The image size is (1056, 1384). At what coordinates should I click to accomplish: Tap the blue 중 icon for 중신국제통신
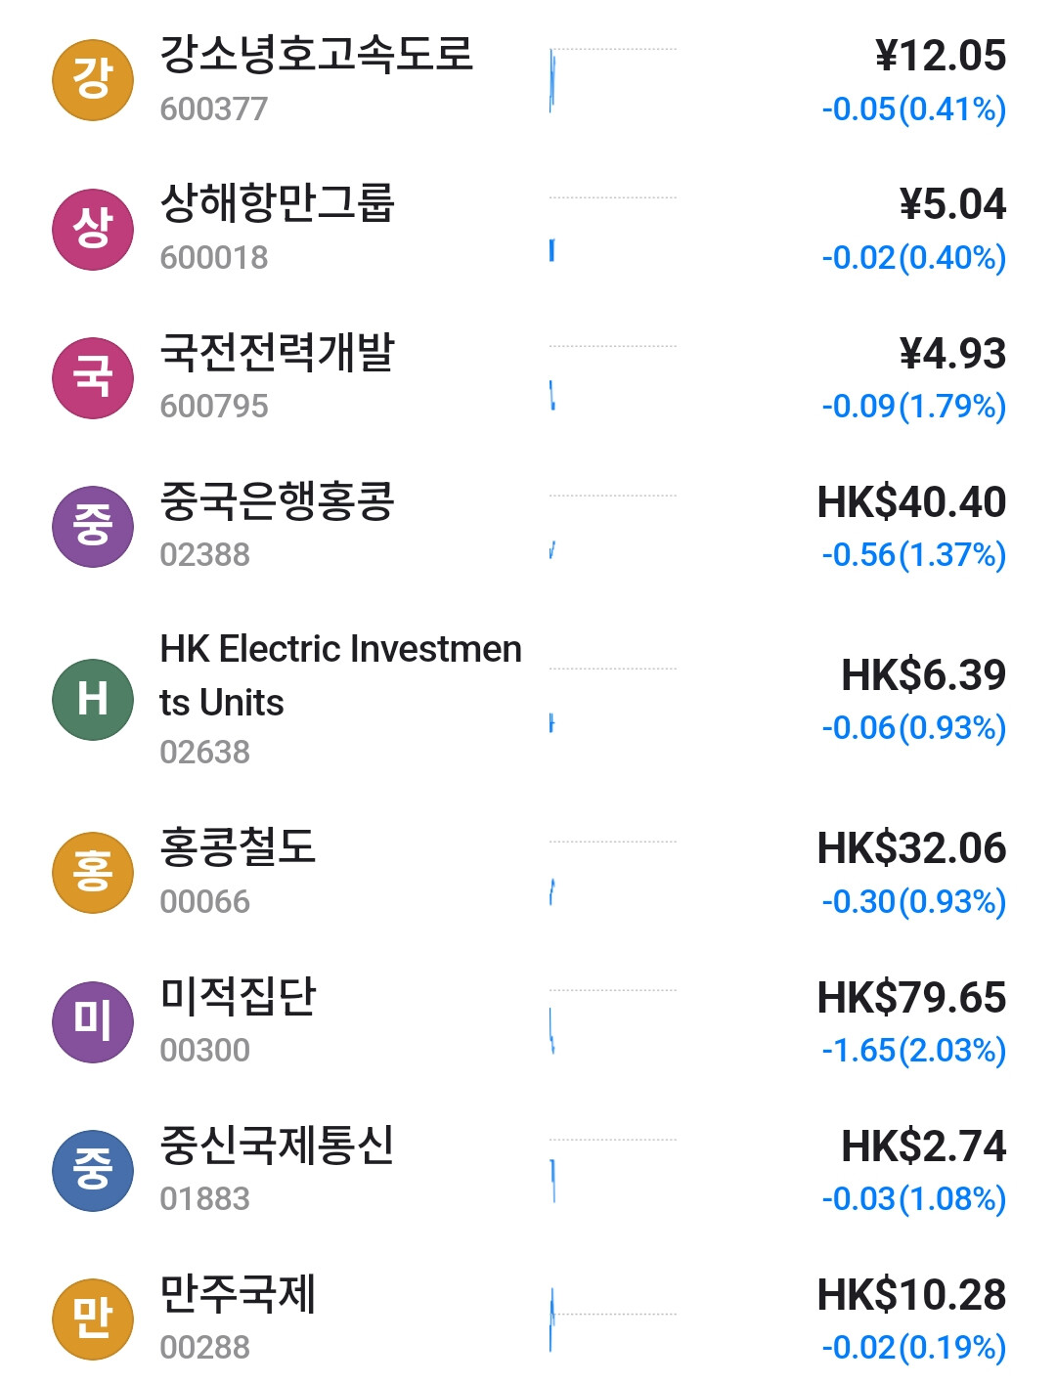(x=93, y=1170)
